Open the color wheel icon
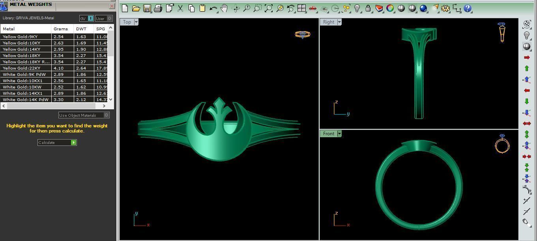This screenshot has width=537, height=241. click(x=390, y=8)
